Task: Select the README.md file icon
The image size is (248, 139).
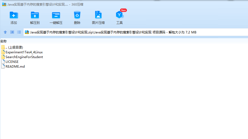Action: [3, 66]
